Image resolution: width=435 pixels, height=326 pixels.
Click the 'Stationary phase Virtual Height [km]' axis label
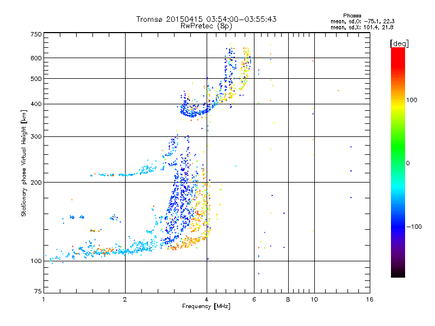click(23, 164)
